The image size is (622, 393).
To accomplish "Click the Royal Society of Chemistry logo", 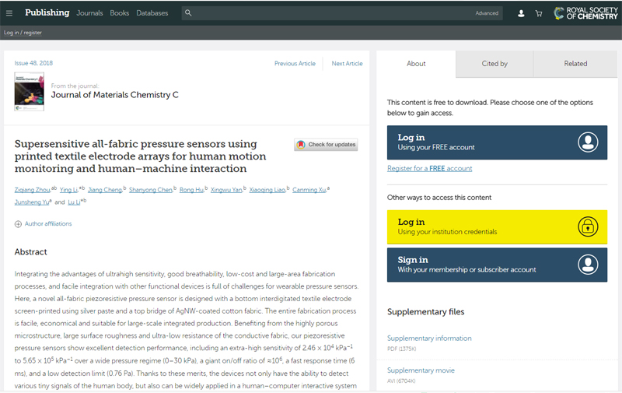I will [585, 13].
